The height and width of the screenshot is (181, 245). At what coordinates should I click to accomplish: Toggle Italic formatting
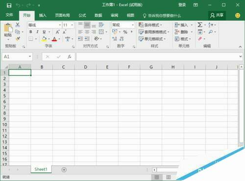(x=37, y=32)
